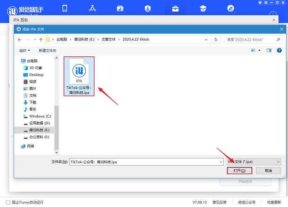Select 应用数据 (D:) drive
Image resolution: width=288 pixels, height=207 pixels.
37,123
